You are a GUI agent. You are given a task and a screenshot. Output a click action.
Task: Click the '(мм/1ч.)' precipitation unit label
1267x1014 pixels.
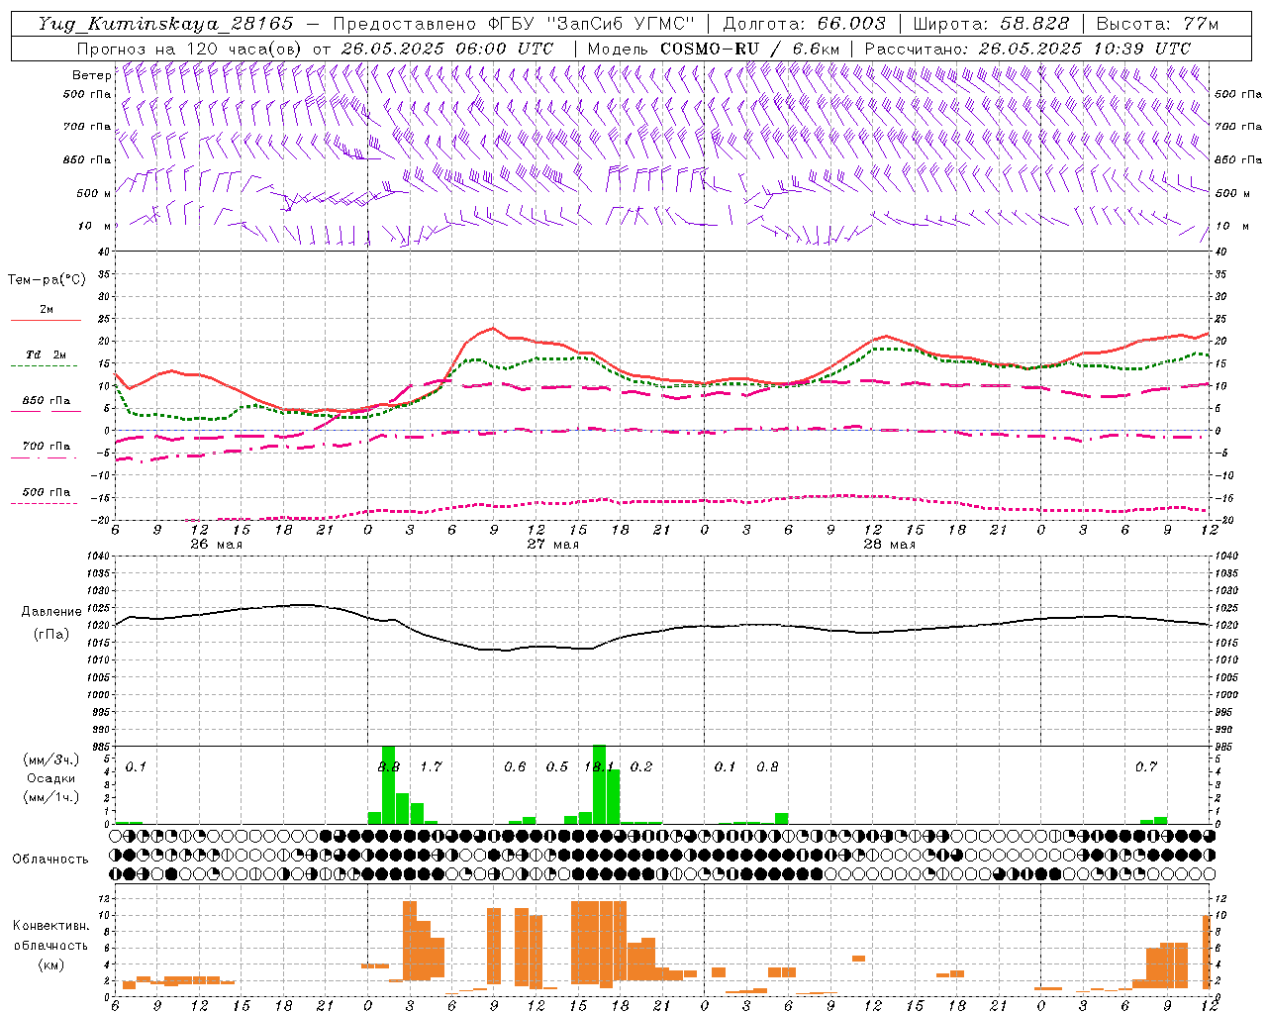(51, 797)
